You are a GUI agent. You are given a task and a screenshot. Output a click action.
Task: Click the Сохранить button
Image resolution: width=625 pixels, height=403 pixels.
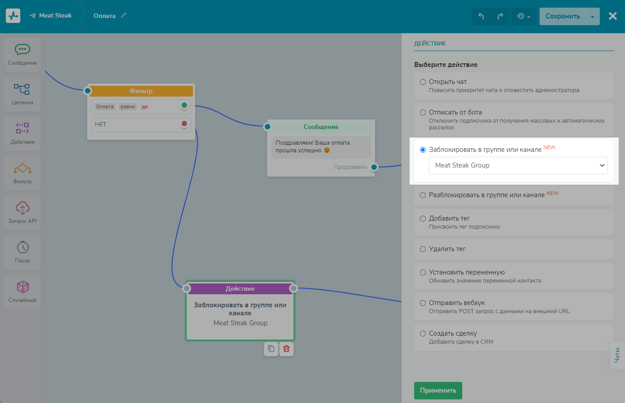point(562,16)
